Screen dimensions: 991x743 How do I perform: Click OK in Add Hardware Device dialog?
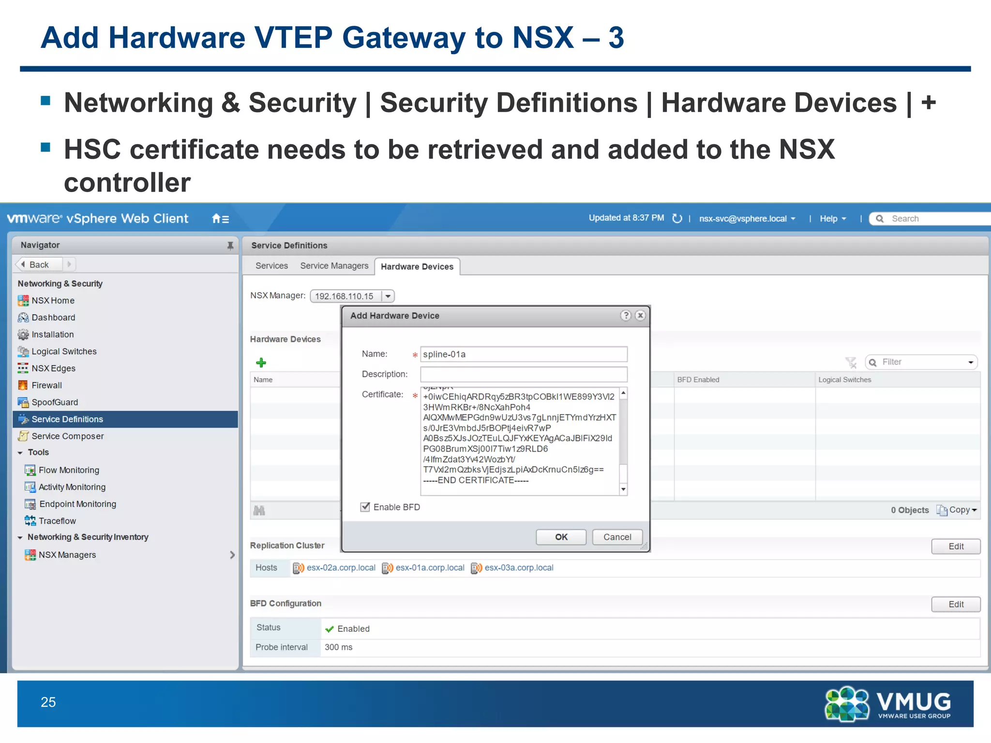[x=561, y=537]
